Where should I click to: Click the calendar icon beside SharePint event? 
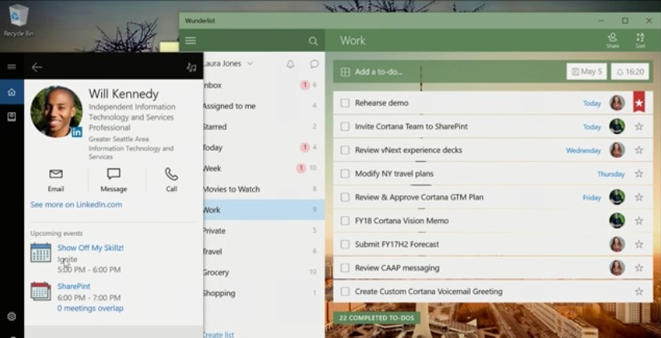tap(41, 291)
